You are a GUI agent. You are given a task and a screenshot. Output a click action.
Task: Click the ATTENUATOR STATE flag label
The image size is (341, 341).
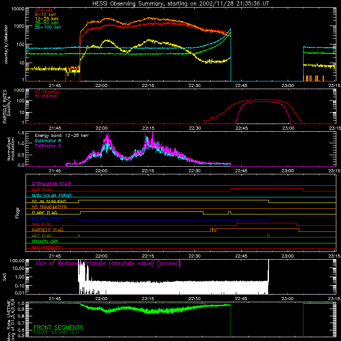click(x=52, y=184)
